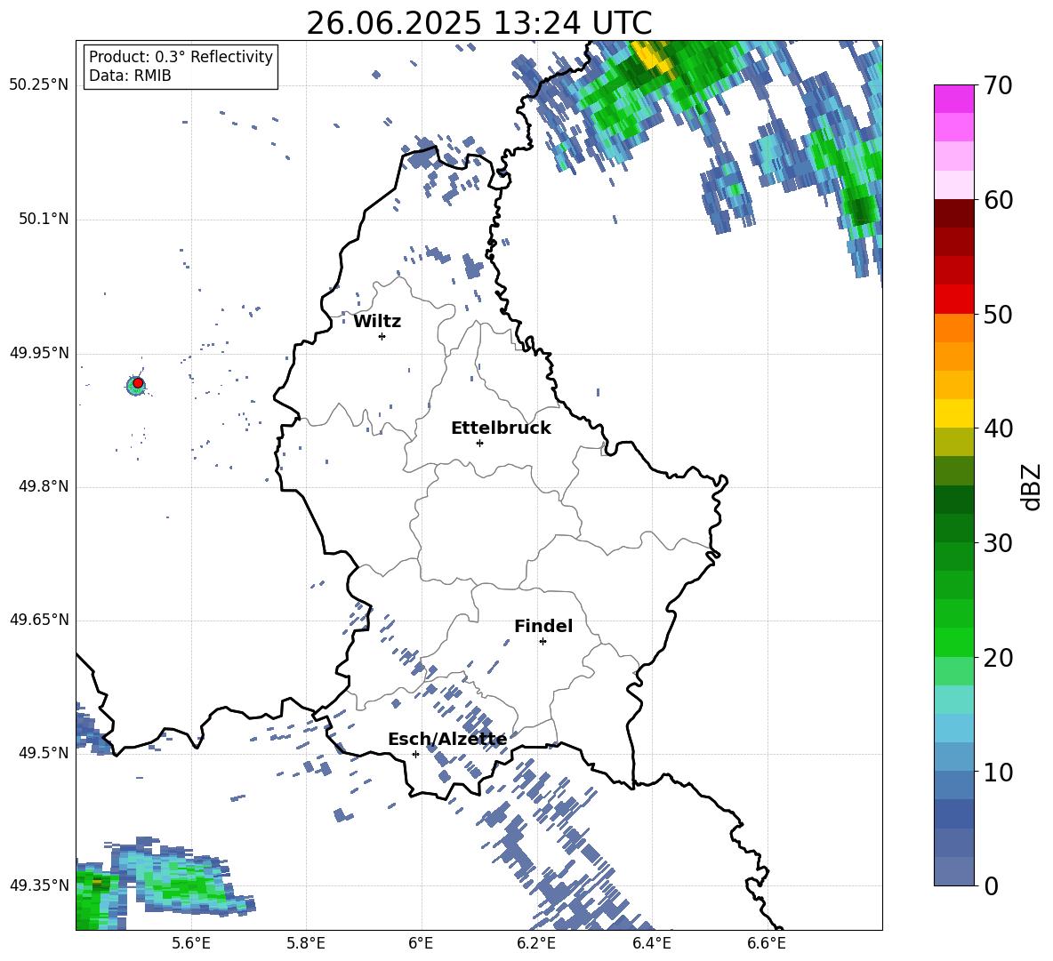The width and height of the screenshot is (1053, 961).
Task: Click the 10 value on colorbar
Action: 997,772
